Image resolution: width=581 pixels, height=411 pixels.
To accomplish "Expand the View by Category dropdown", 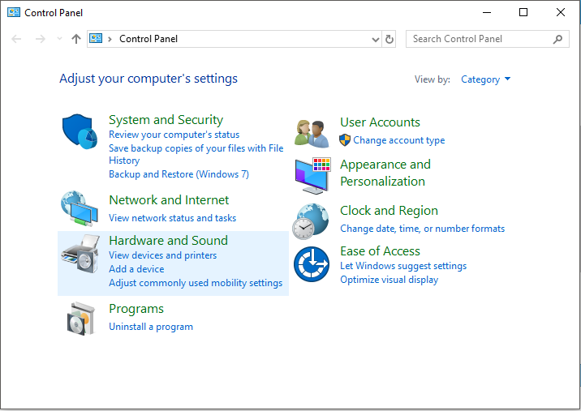I will (x=485, y=79).
